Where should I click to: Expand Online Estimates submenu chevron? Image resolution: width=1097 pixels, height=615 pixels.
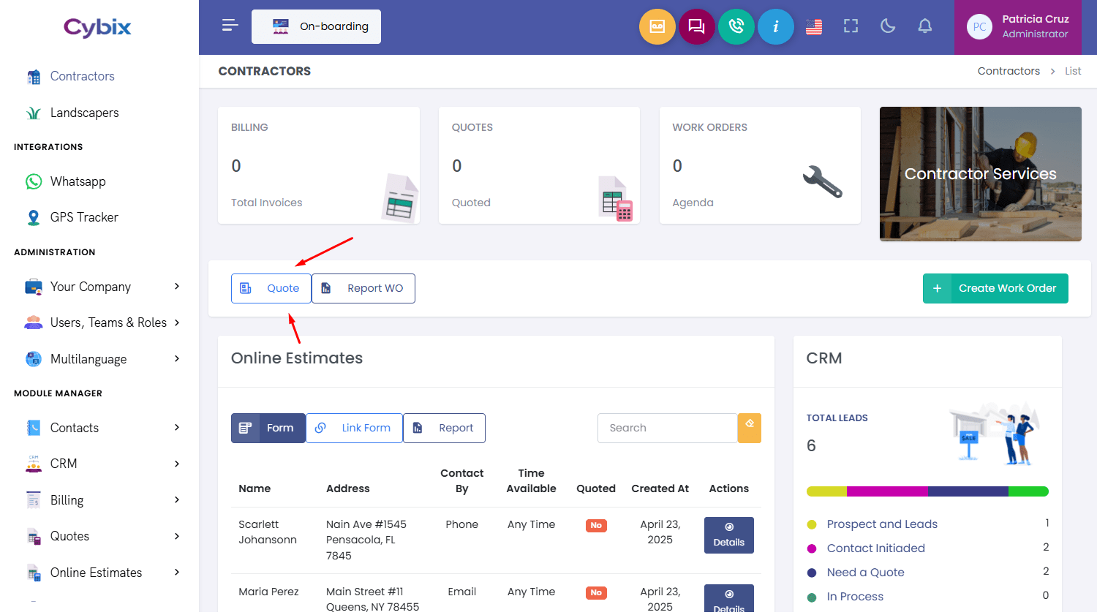click(177, 572)
